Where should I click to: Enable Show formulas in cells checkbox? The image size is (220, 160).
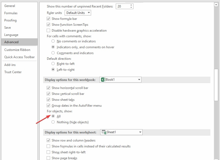[49, 146]
